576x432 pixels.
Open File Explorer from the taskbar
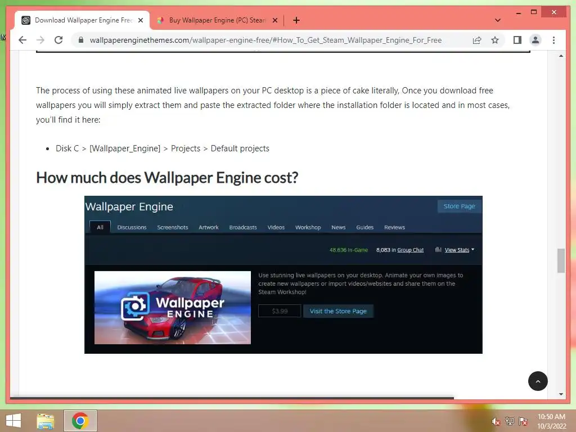pyautogui.click(x=46, y=421)
